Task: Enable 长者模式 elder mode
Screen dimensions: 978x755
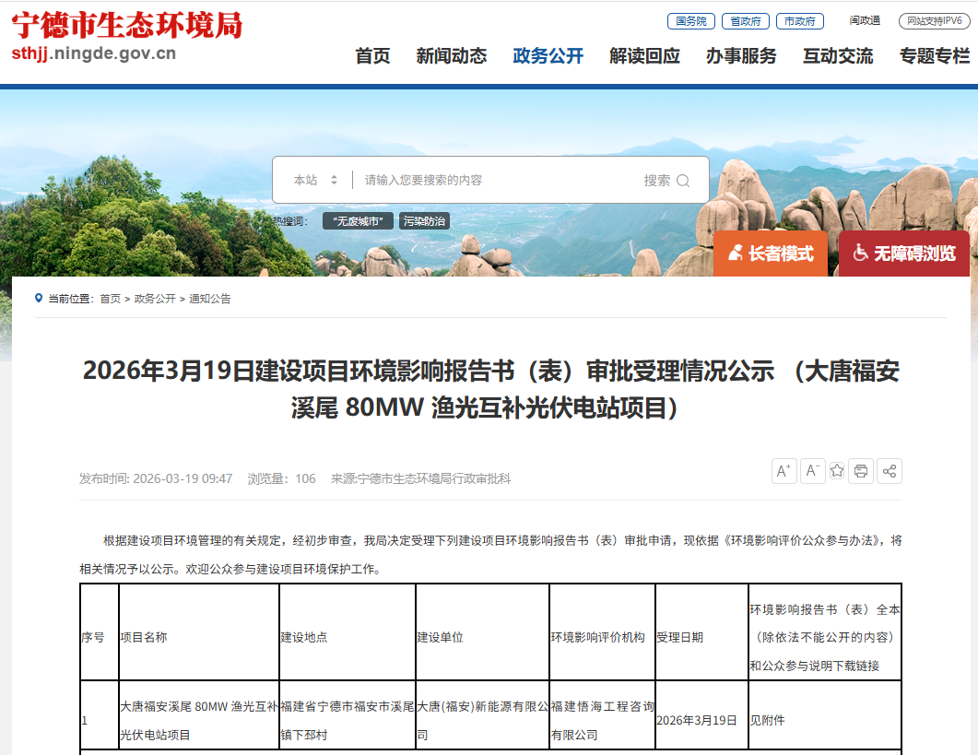Action: point(771,254)
